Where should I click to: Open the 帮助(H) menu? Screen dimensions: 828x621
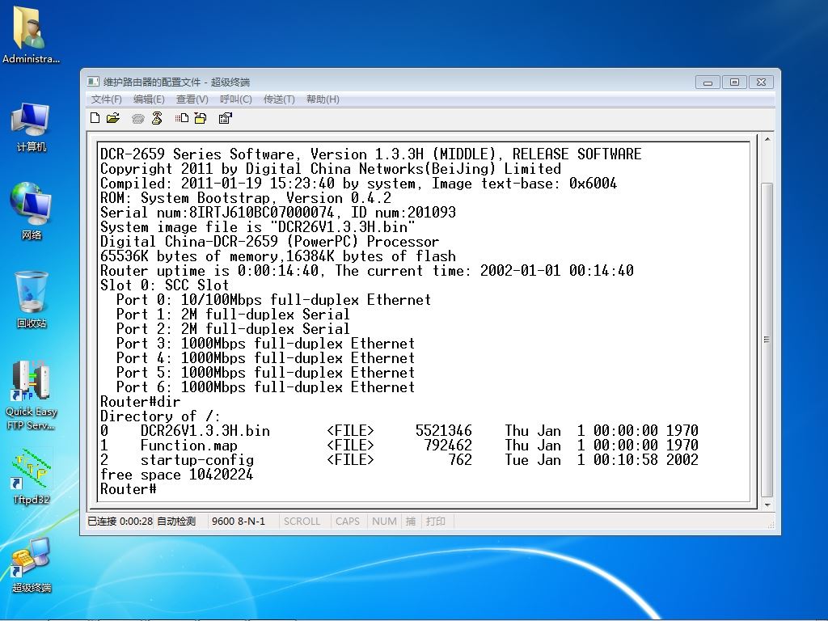click(323, 99)
